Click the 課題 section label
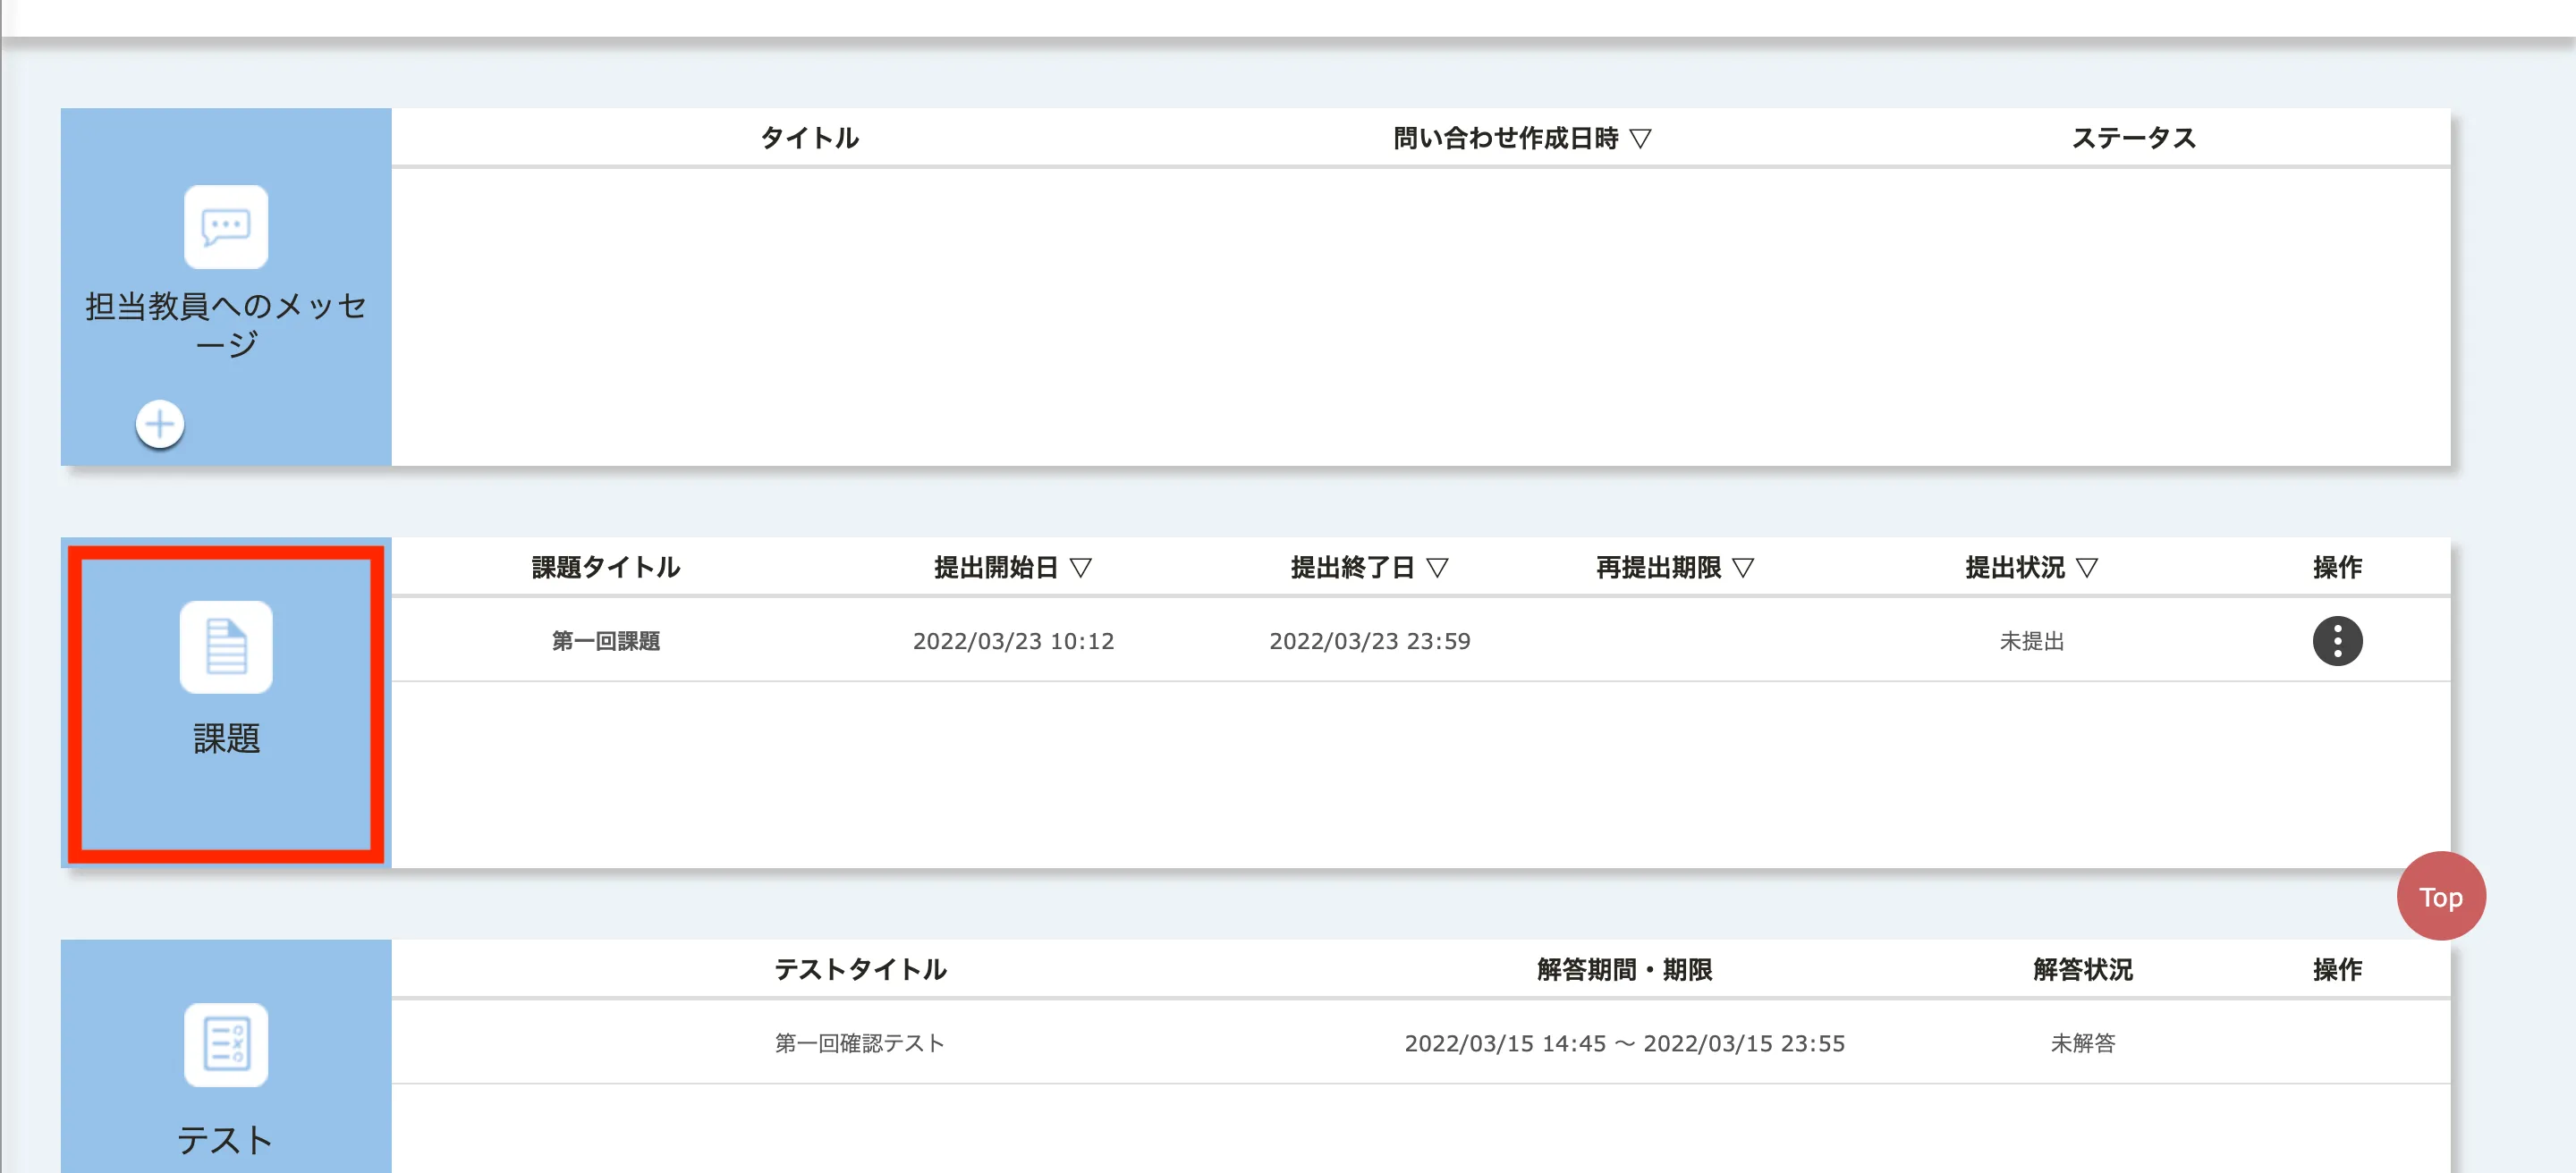2576x1173 pixels. (226, 738)
